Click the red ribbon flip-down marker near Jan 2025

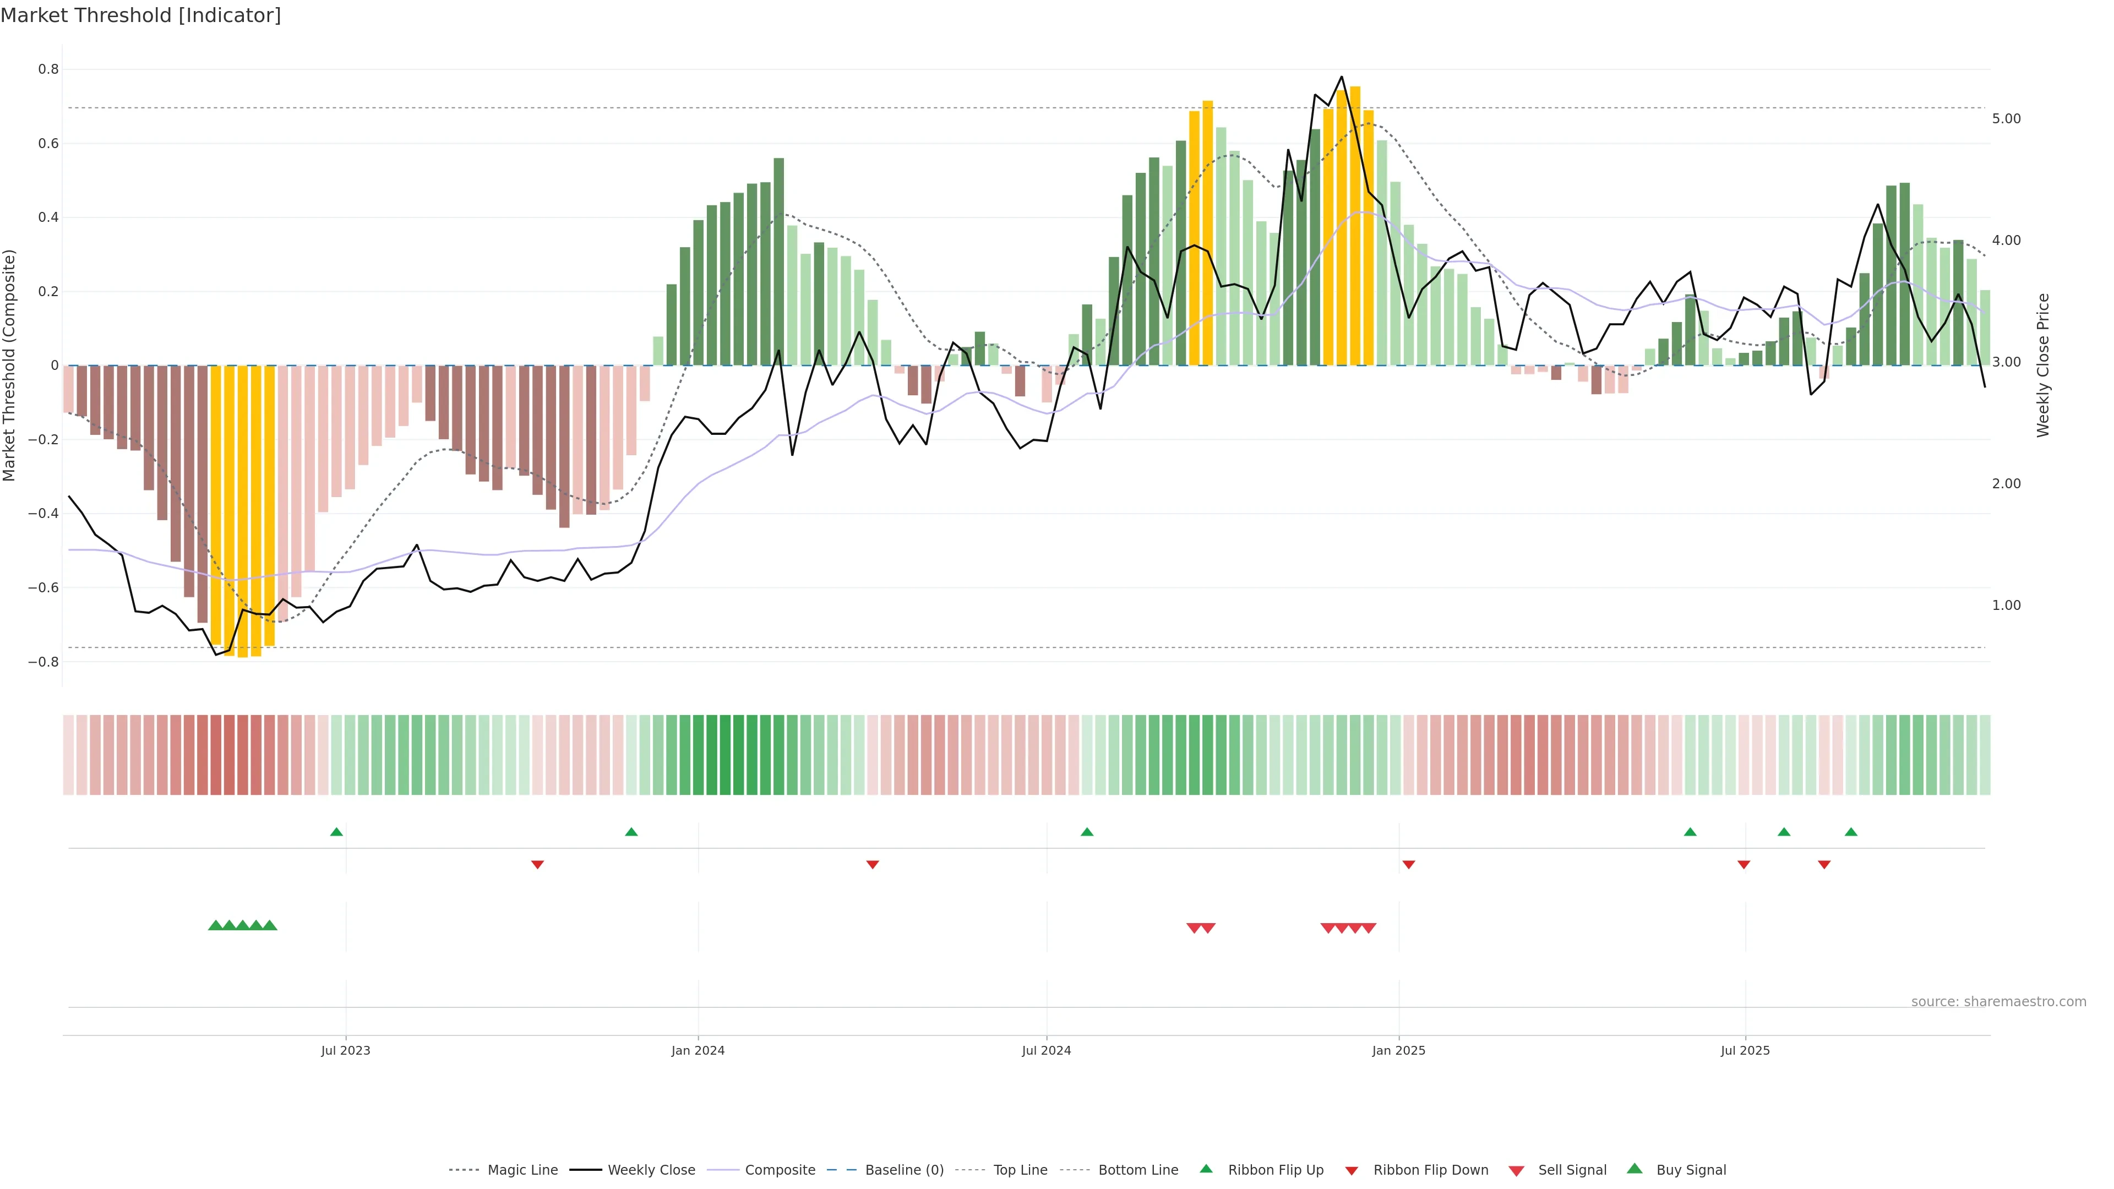(x=1408, y=865)
